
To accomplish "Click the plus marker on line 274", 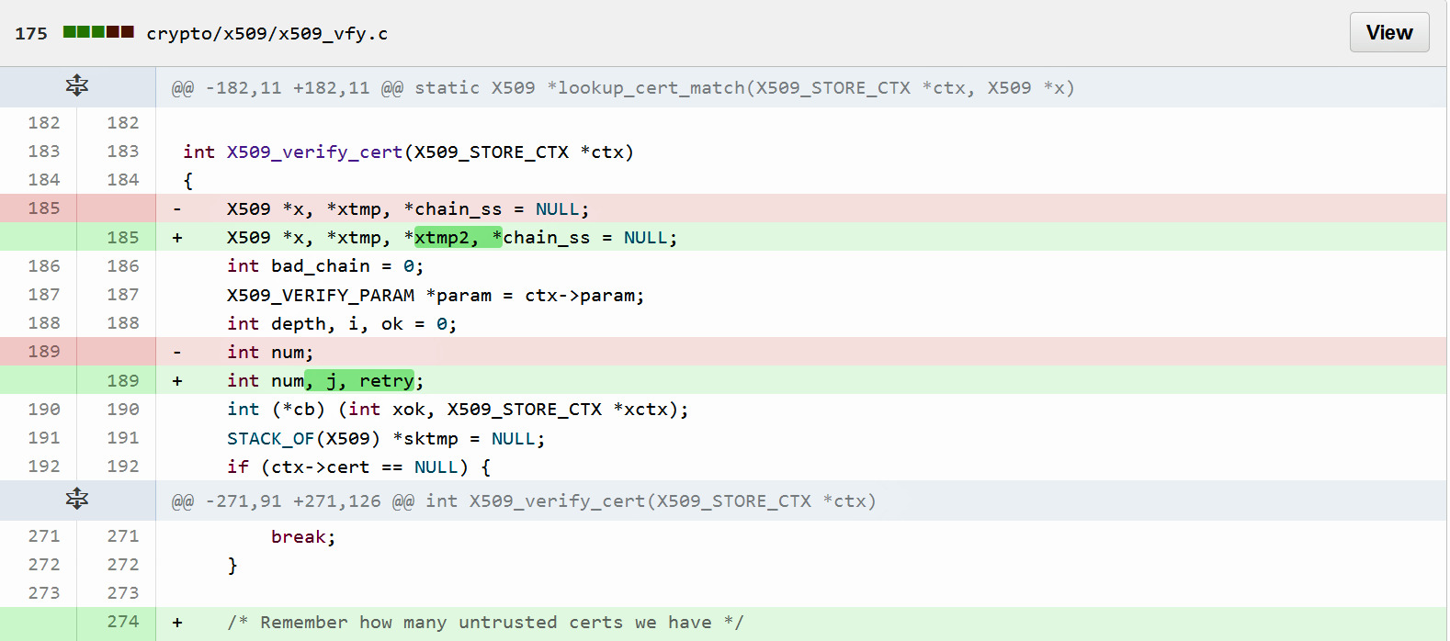I will (x=177, y=623).
